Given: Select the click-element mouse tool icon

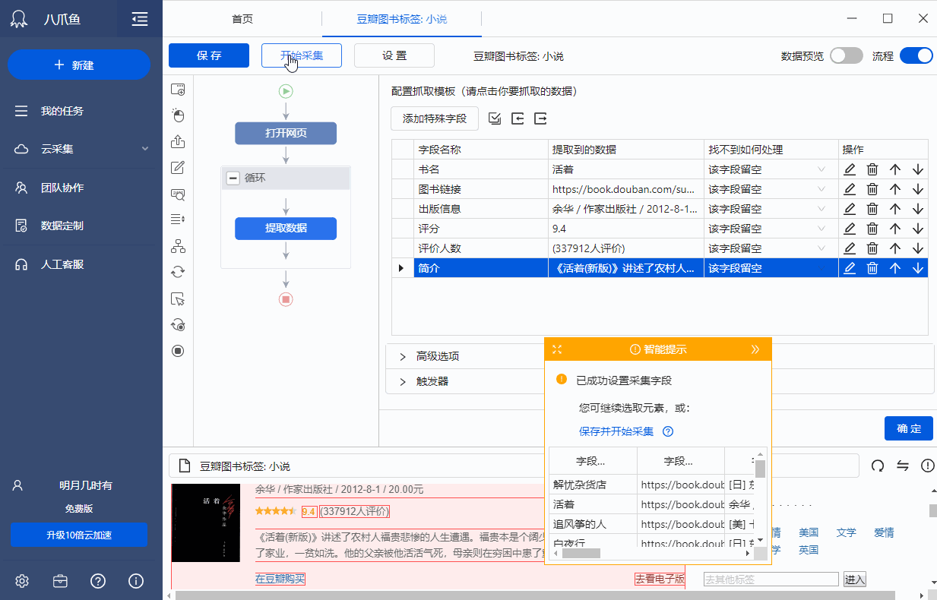Looking at the screenshot, I should 178,115.
